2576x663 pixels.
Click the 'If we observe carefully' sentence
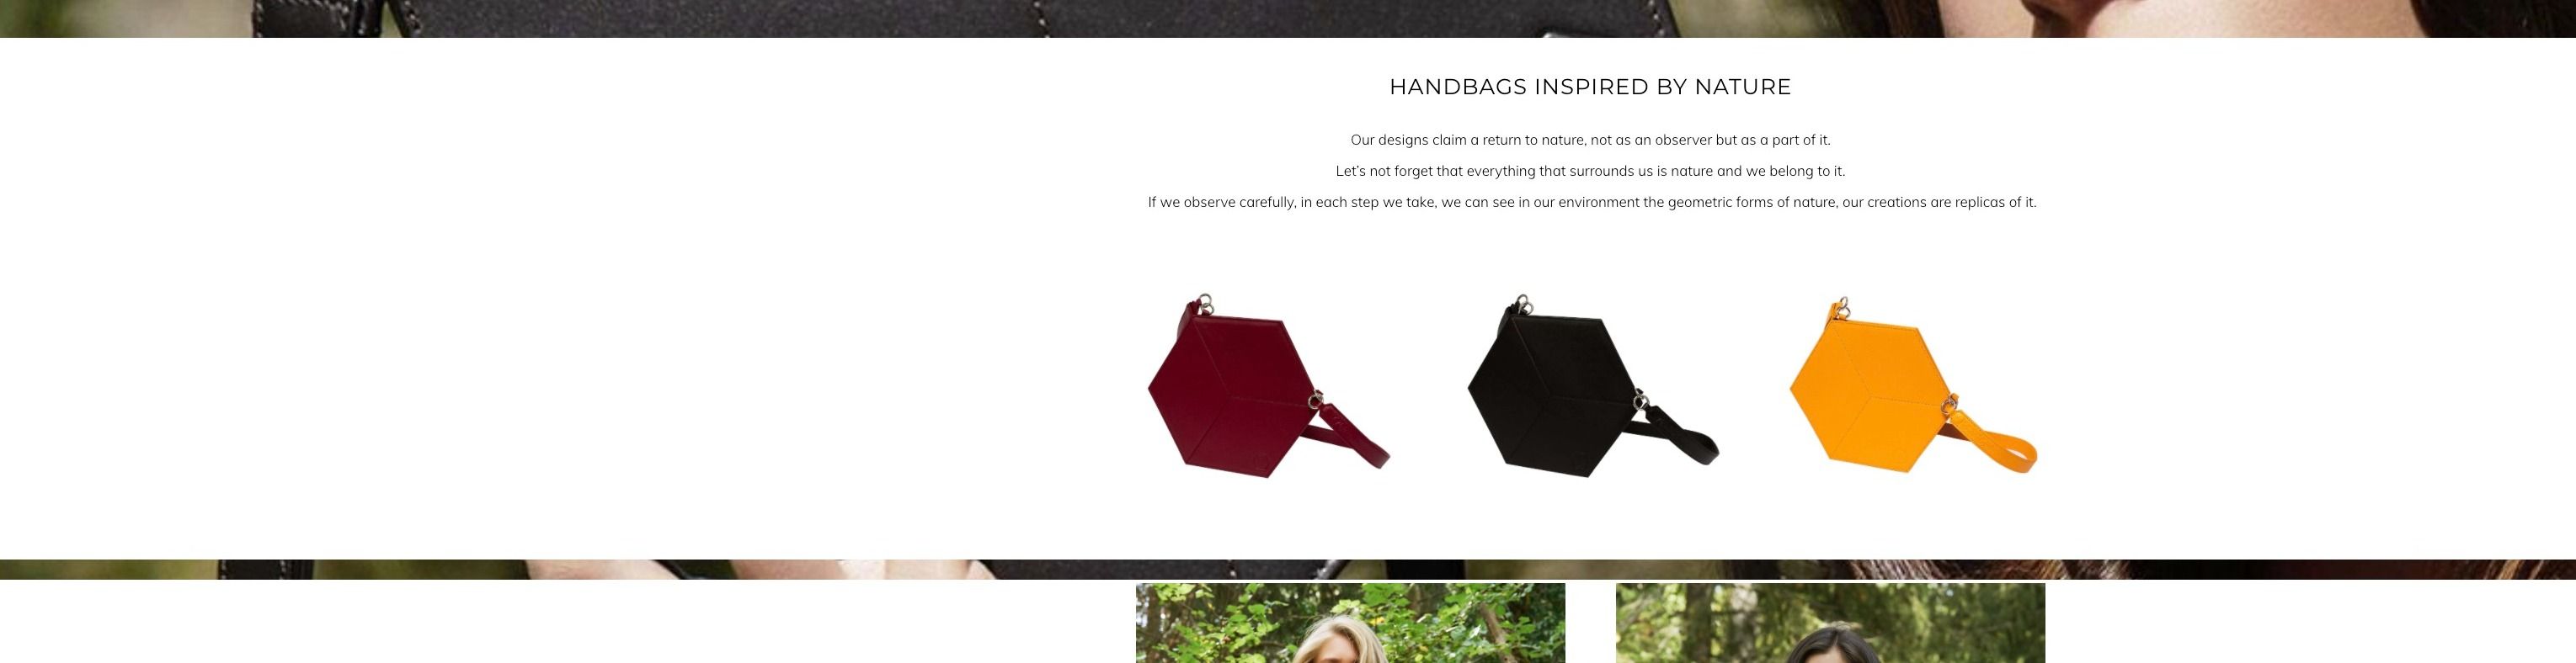(1591, 202)
